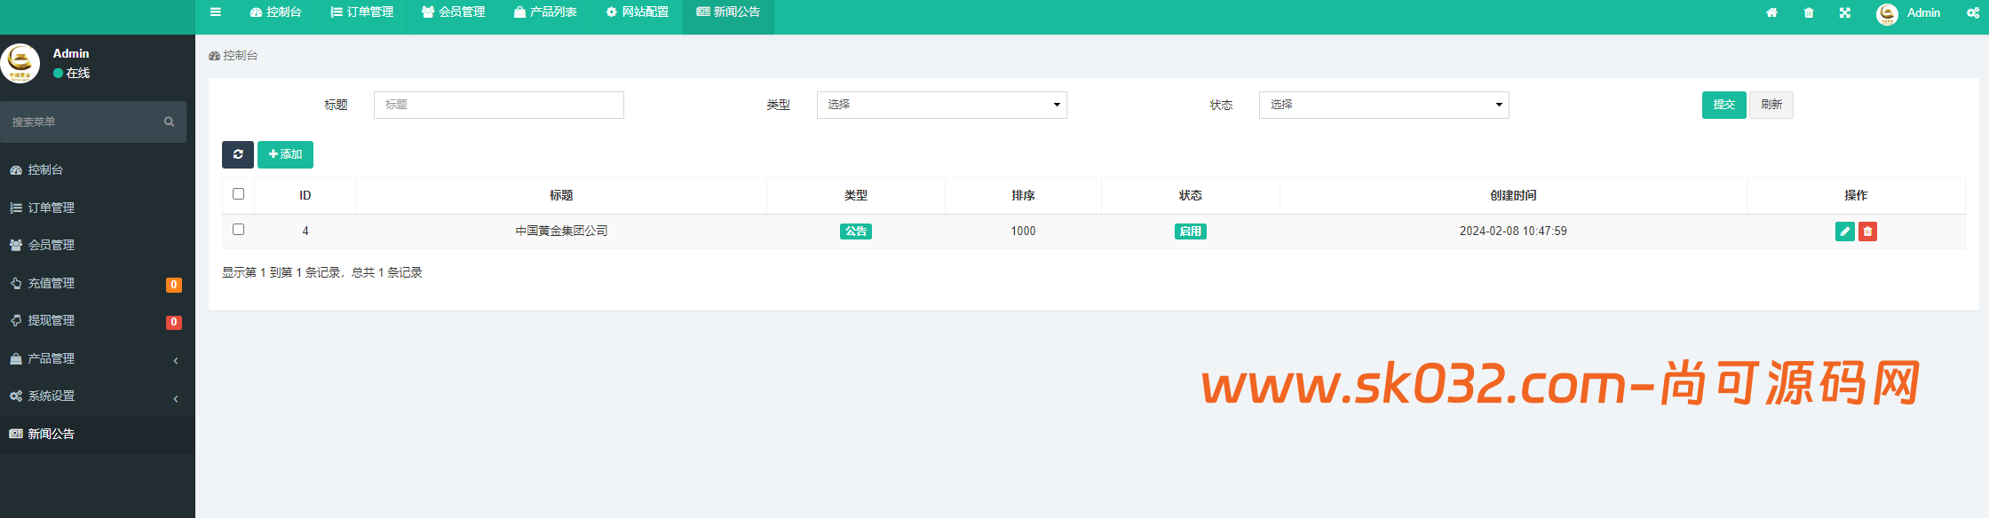Toggle fullscreen with the expand icon
This screenshot has height=518, width=1989.
click(x=1844, y=12)
